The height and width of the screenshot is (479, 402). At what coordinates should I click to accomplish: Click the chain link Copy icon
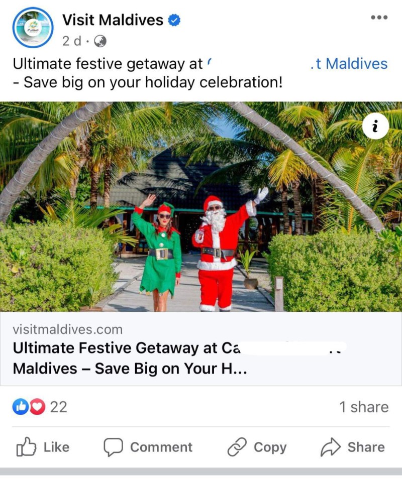click(237, 447)
